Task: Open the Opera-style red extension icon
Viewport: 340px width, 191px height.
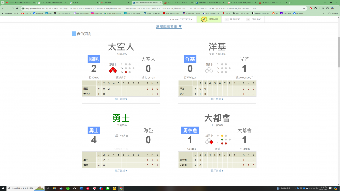Action: point(311,8)
